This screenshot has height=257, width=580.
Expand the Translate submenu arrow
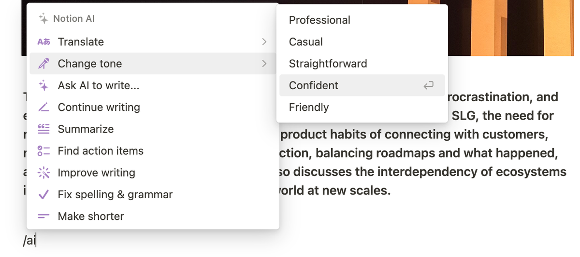click(264, 42)
